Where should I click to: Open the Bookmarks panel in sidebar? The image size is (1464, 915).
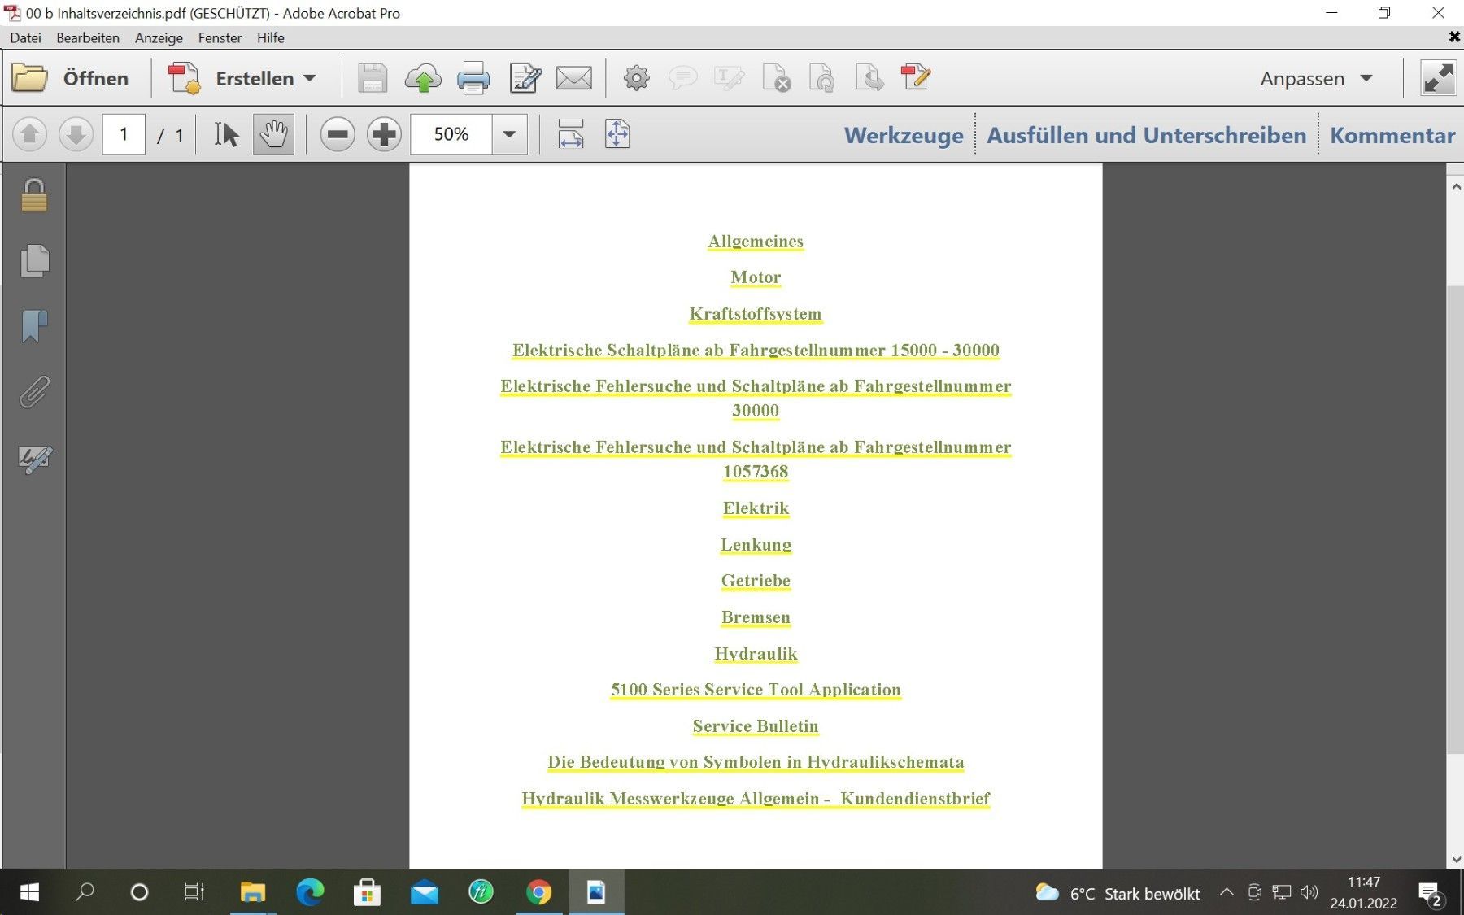coord(34,326)
